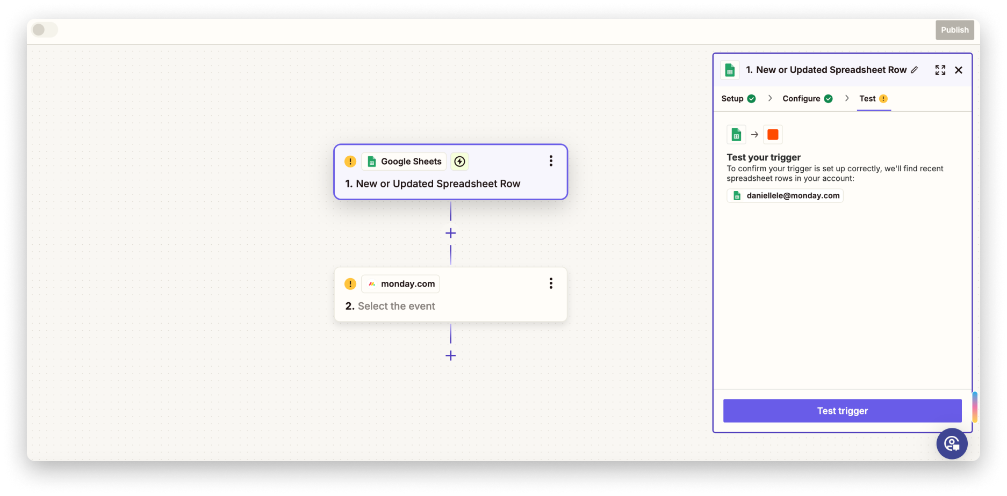Click the green check next to Setup
This screenshot has height=496, width=1007.
click(752, 99)
